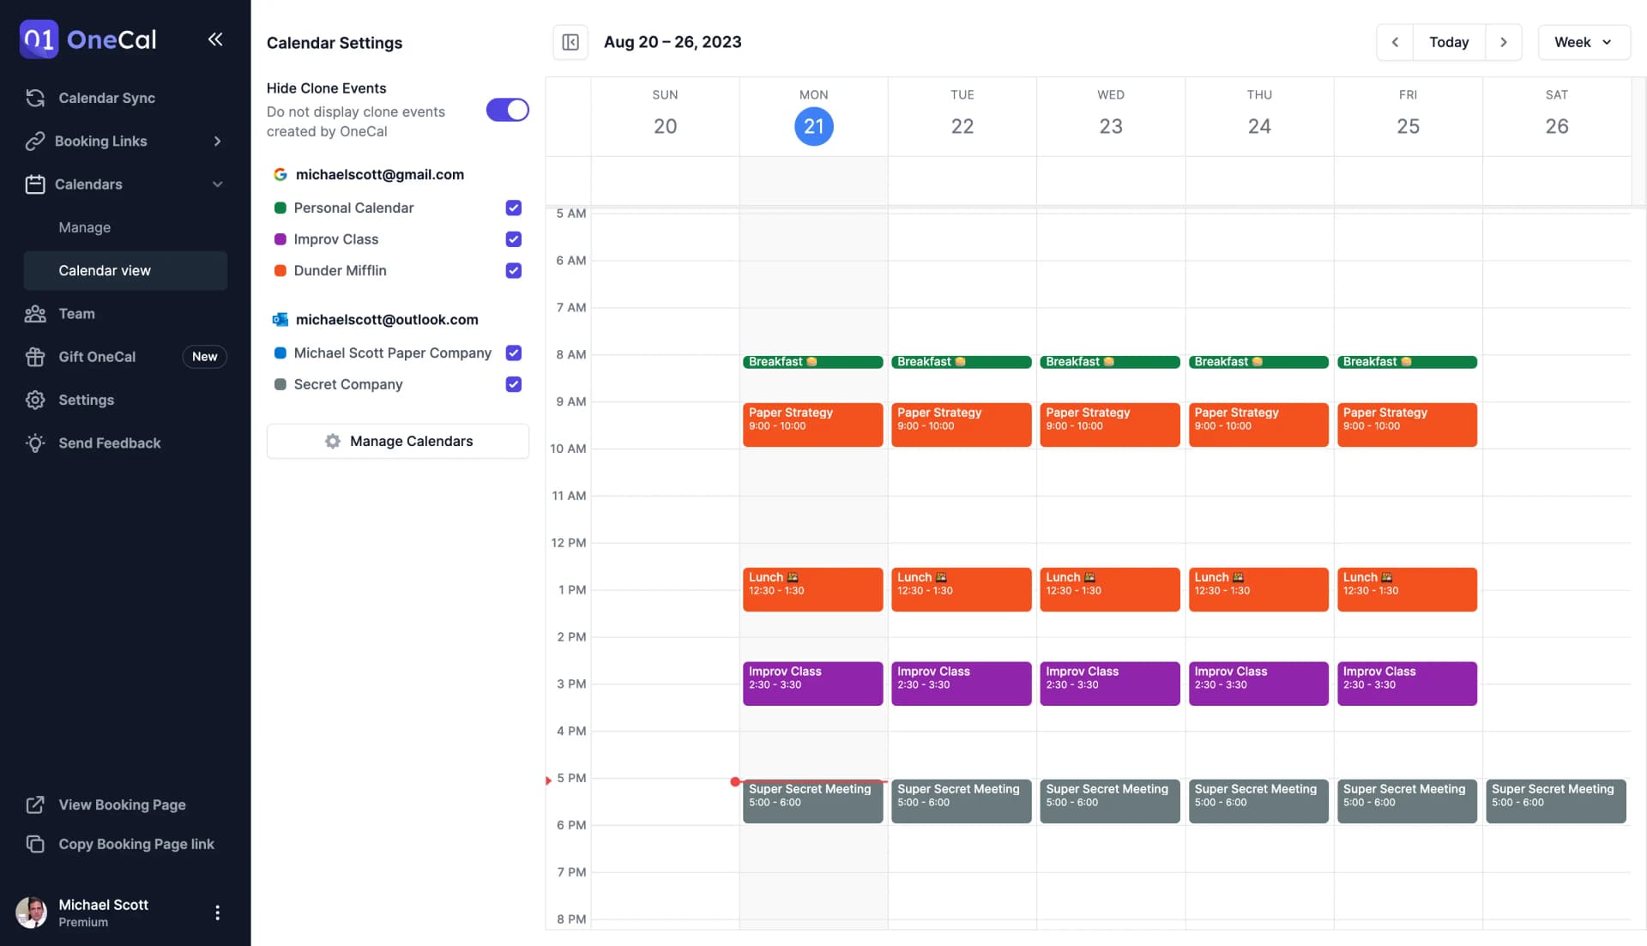The image size is (1647, 946).
Task: Collapse the sidebar with double-chevron icon
Action: click(215, 39)
